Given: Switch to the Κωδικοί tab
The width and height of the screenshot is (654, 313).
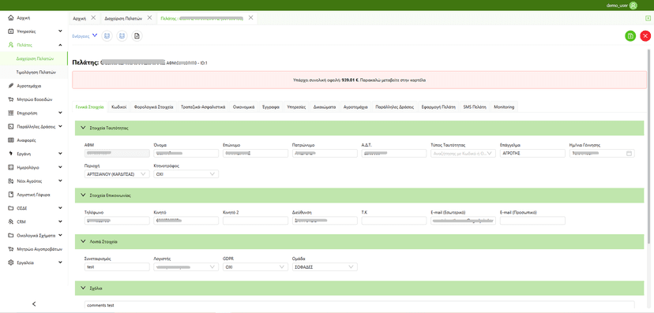Looking at the screenshot, I should tap(119, 107).
